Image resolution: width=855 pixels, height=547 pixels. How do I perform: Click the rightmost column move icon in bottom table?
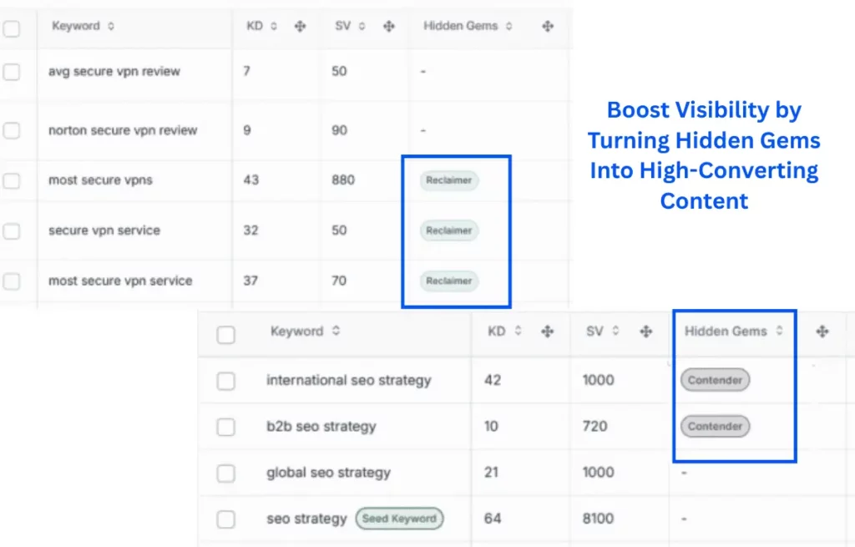point(822,331)
